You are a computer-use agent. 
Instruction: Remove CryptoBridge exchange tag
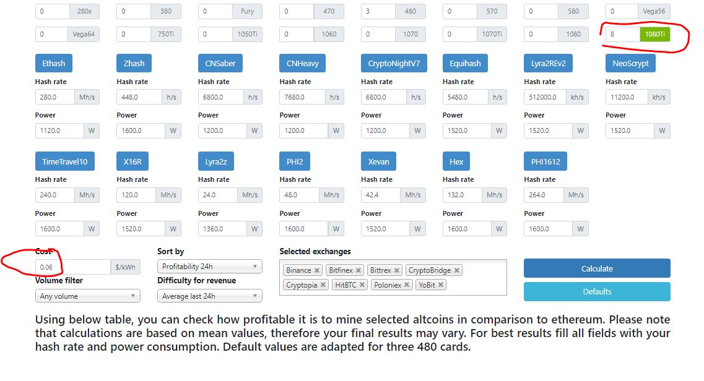coord(457,270)
